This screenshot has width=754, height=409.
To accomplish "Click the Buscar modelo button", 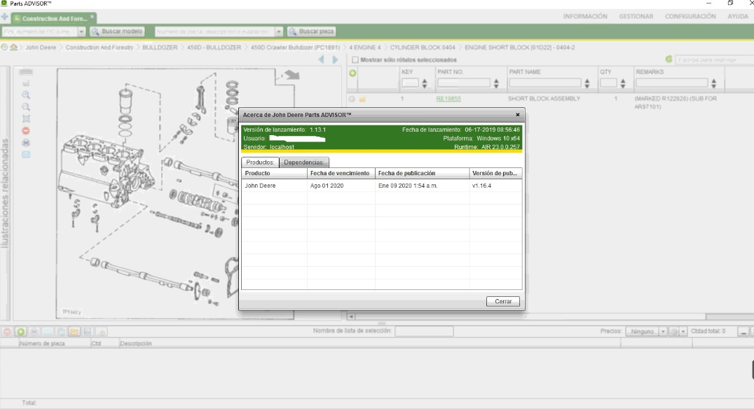I will [x=117, y=32].
